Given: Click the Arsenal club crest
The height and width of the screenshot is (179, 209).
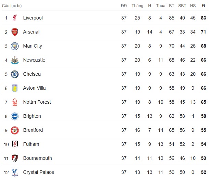Looking at the screenshot, I should [x=15, y=32].
